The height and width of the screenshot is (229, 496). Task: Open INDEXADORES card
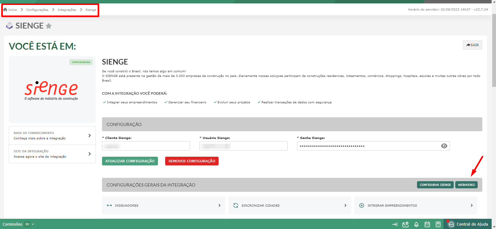click(164, 205)
